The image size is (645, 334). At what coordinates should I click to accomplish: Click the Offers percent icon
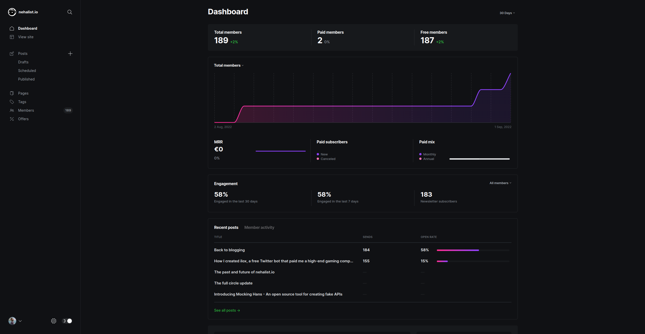pos(12,119)
